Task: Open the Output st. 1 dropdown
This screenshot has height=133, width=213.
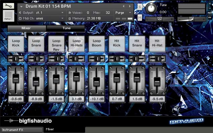Action: [62, 13]
